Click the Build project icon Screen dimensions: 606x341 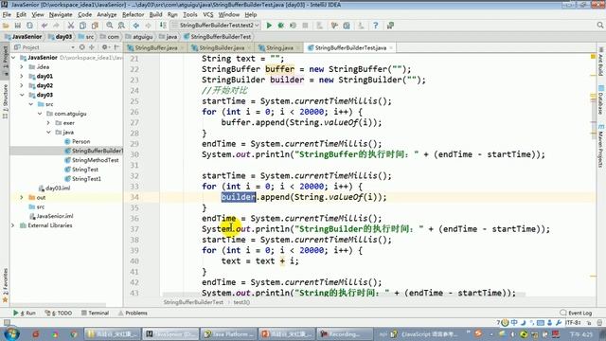[x=163, y=26]
